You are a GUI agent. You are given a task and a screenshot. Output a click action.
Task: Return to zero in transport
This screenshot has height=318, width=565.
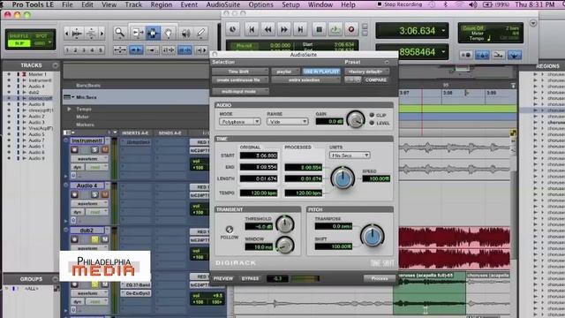pyautogui.click(x=252, y=29)
